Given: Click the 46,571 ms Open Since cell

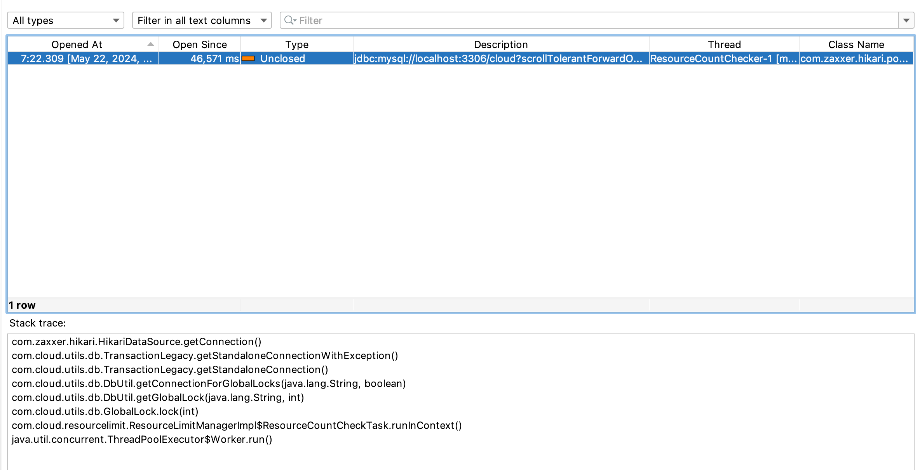Looking at the screenshot, I should [214, 59].
